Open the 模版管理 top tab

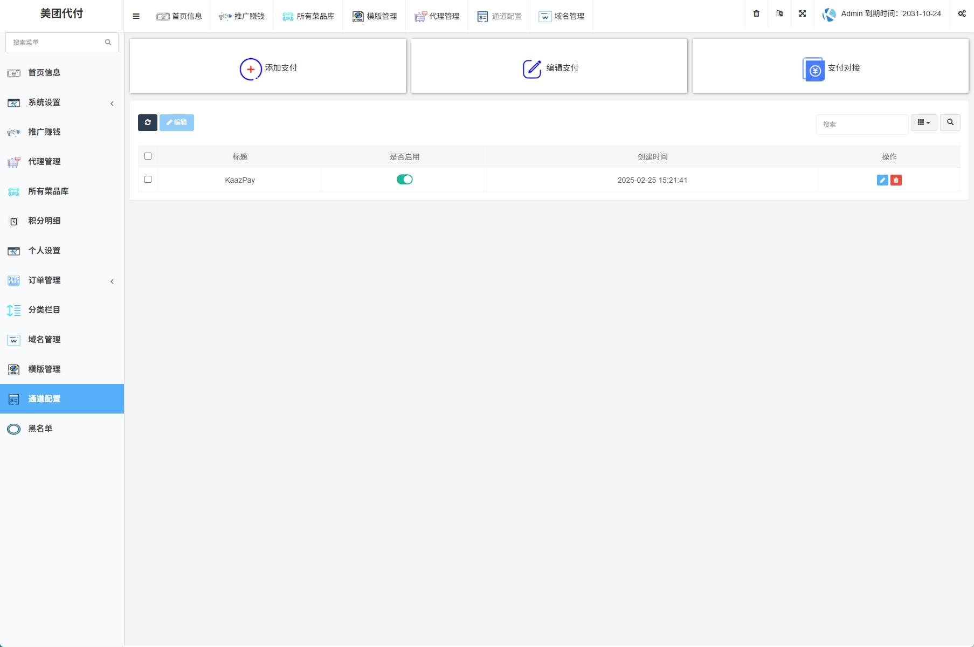pos(375,16)
